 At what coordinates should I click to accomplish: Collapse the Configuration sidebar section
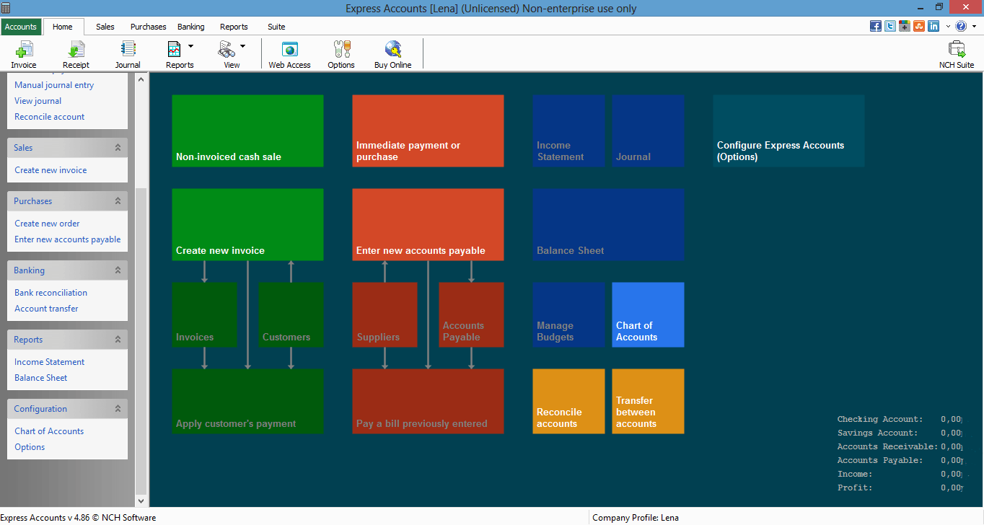pyautogui.click(x=118, y=409)
